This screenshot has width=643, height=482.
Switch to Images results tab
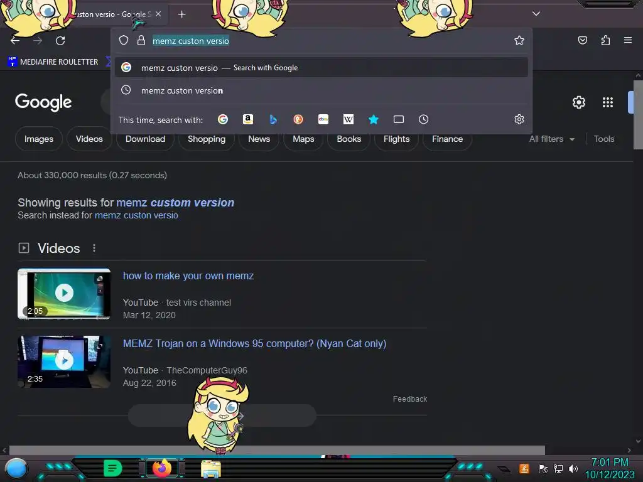click(x=38, y=139)
